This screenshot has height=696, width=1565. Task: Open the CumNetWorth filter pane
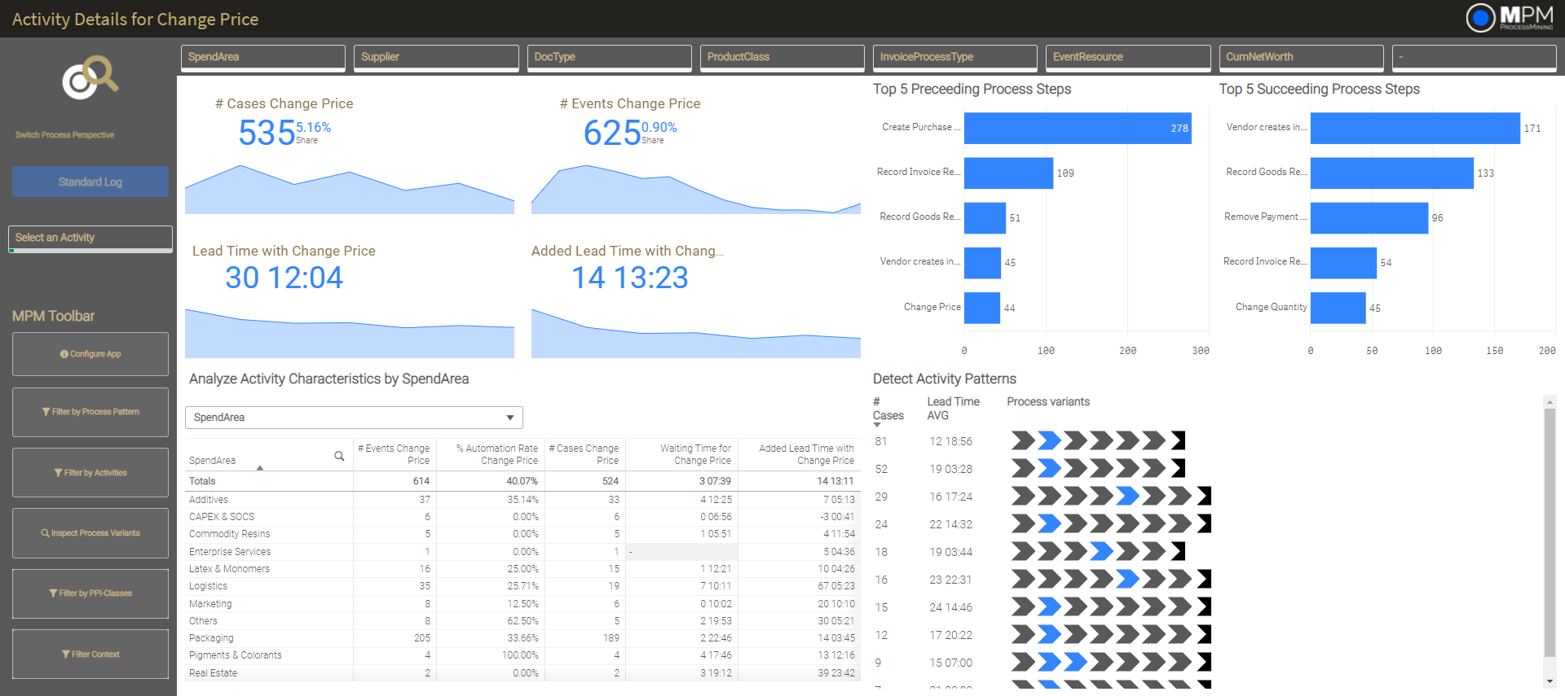pos(1302,58)
